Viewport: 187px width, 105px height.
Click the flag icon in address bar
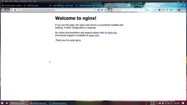coord(102,10)
